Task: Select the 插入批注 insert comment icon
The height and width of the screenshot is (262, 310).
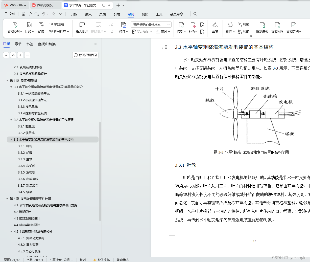Action: coord(82,28)
